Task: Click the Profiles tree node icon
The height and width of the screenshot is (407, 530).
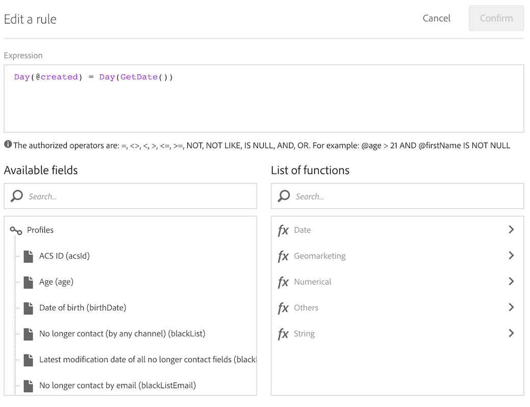Action: pos(16,231)
